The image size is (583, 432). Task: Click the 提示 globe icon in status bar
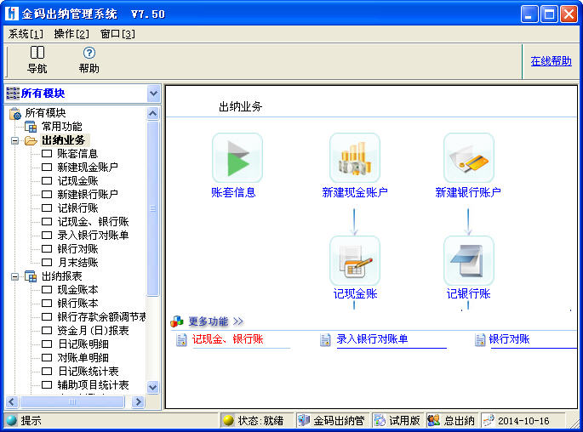12,420
